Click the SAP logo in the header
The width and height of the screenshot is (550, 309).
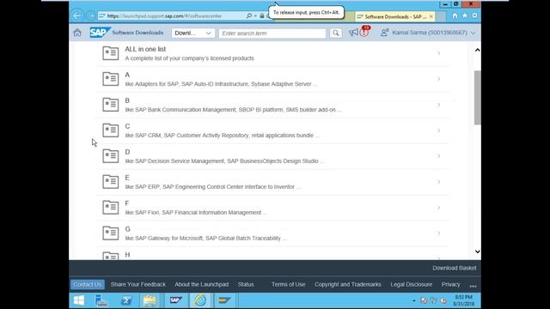100,33
